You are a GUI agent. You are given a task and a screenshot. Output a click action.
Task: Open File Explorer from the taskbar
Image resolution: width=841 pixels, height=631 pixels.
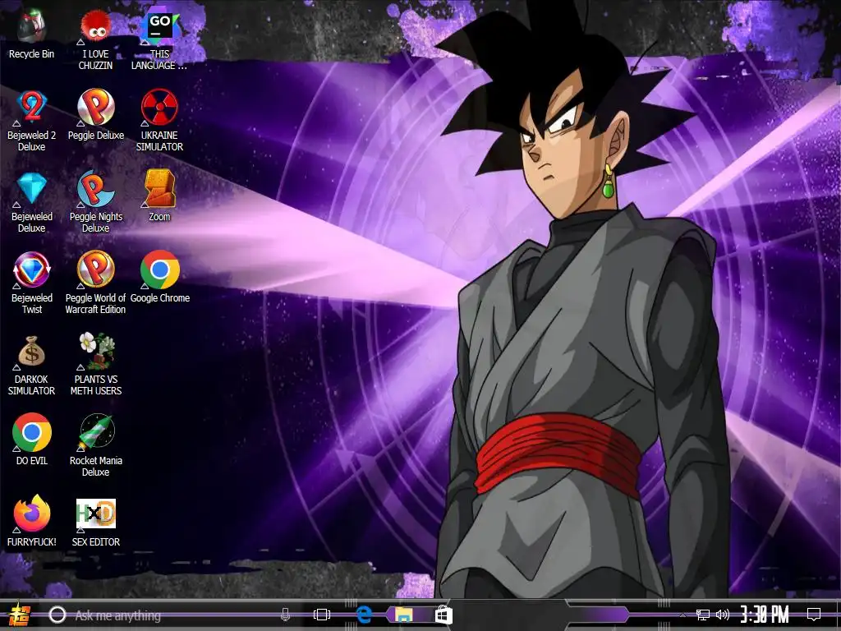coord(403,615)
